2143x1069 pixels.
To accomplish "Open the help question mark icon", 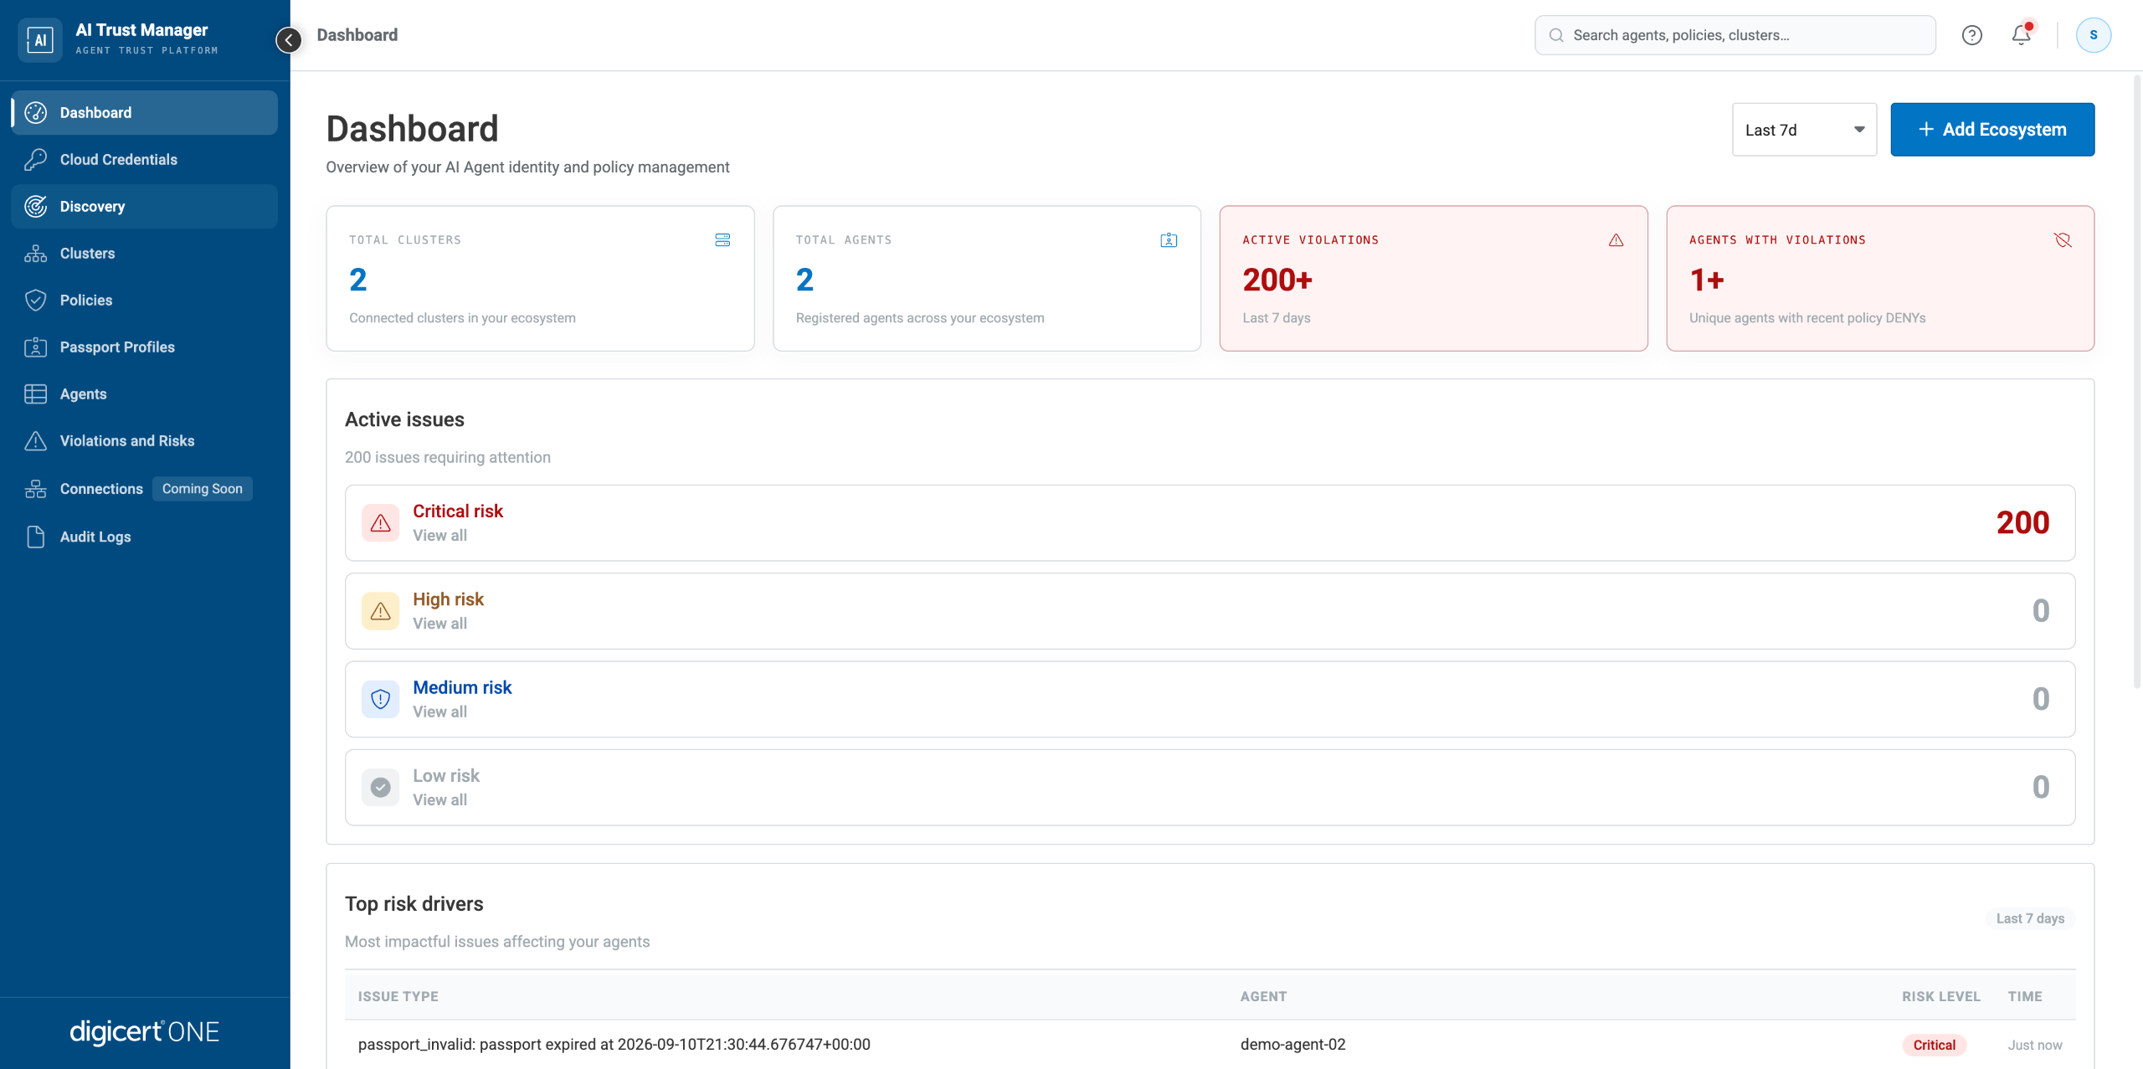I will pyautogui.click(x=1971, y=35).
